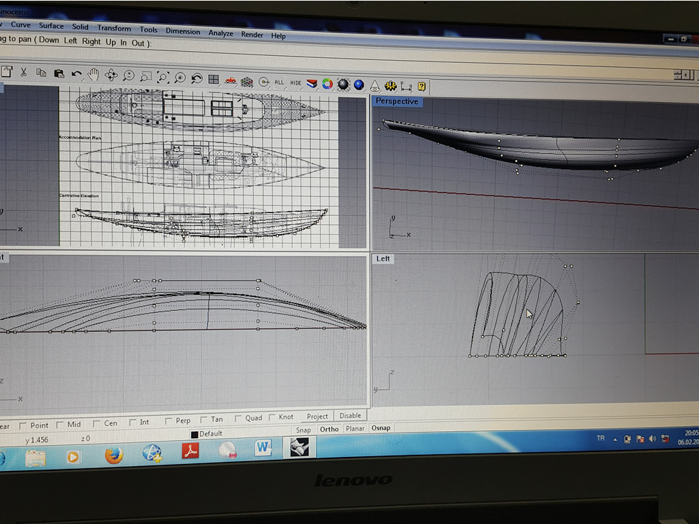
Task: Show hidden tray icons with the arrow
Action: point(615,439)
